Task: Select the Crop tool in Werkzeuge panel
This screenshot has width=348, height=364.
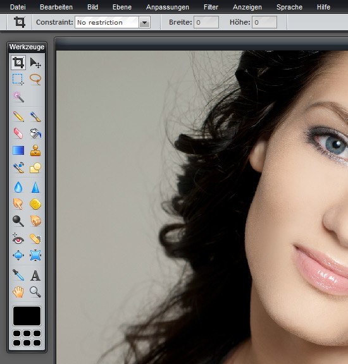Action: point(18,63)
